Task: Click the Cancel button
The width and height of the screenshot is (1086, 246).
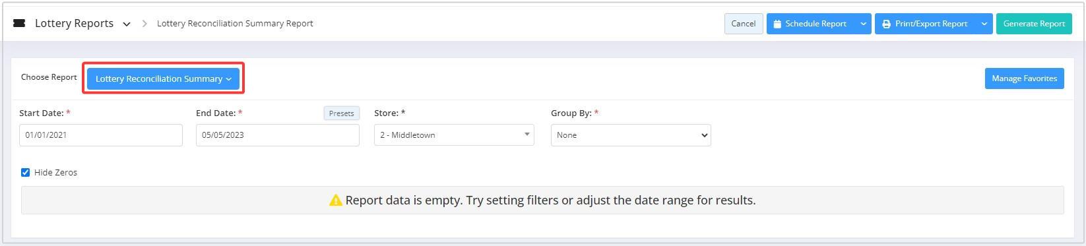Action: (744, 24)
